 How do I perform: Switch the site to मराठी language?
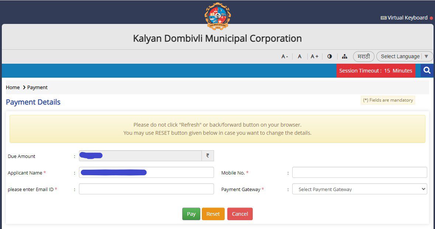pos(363,56)
